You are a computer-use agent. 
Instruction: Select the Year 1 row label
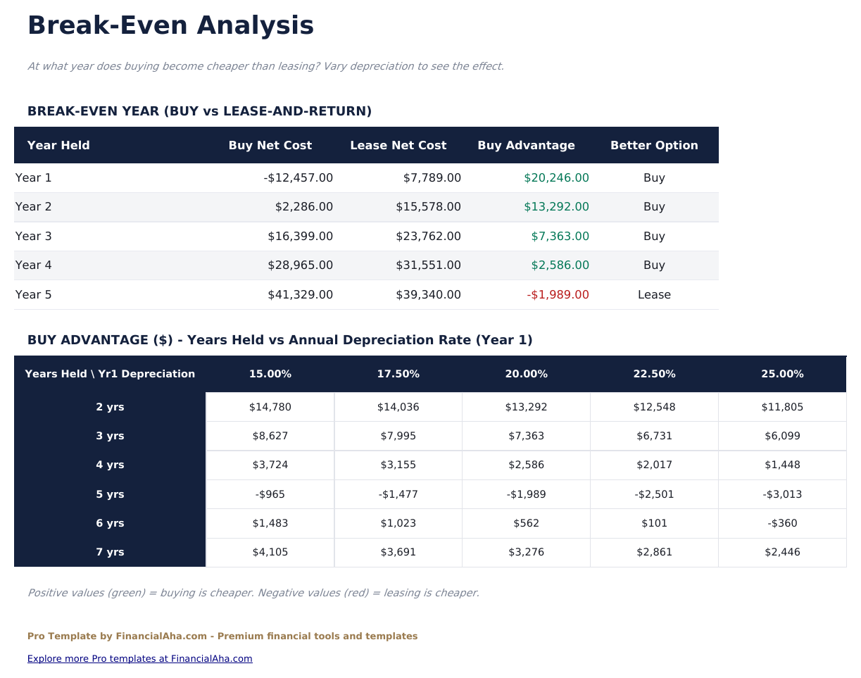tap(33, 177)
